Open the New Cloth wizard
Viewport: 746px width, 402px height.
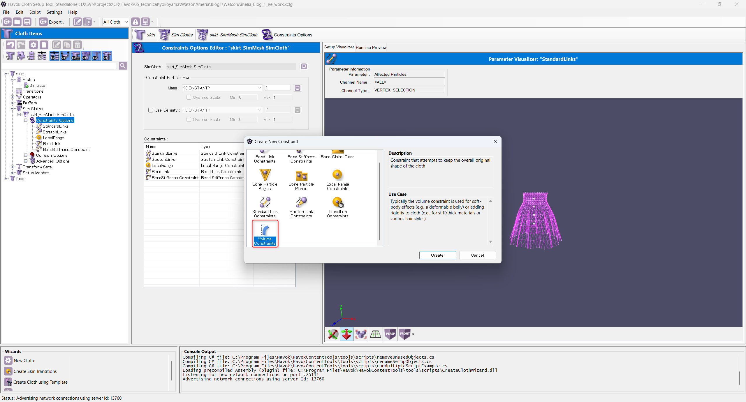click(19, 361)
